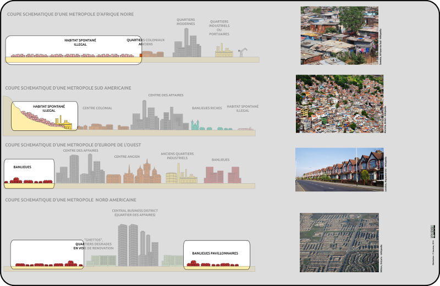Click the highlighted Habitat Spontané box, African section

tap(73, 50)
